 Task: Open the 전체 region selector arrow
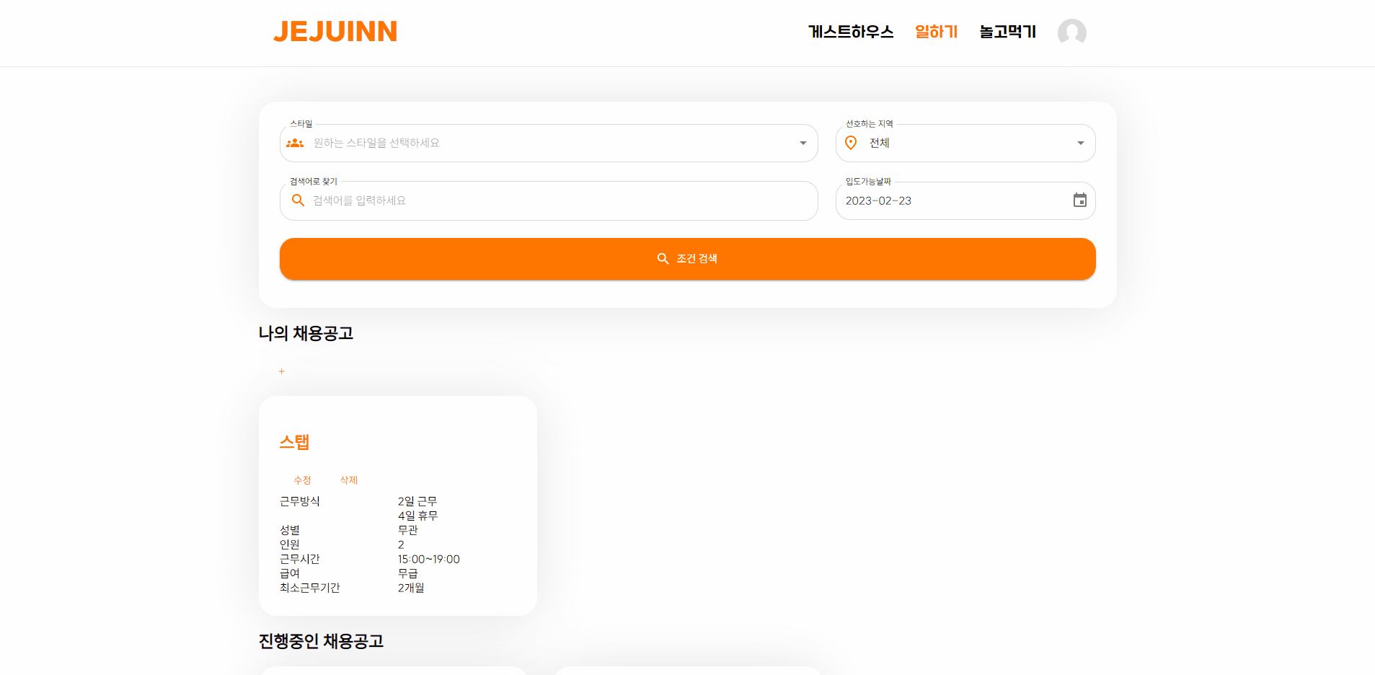click(x=1079, y=143)
